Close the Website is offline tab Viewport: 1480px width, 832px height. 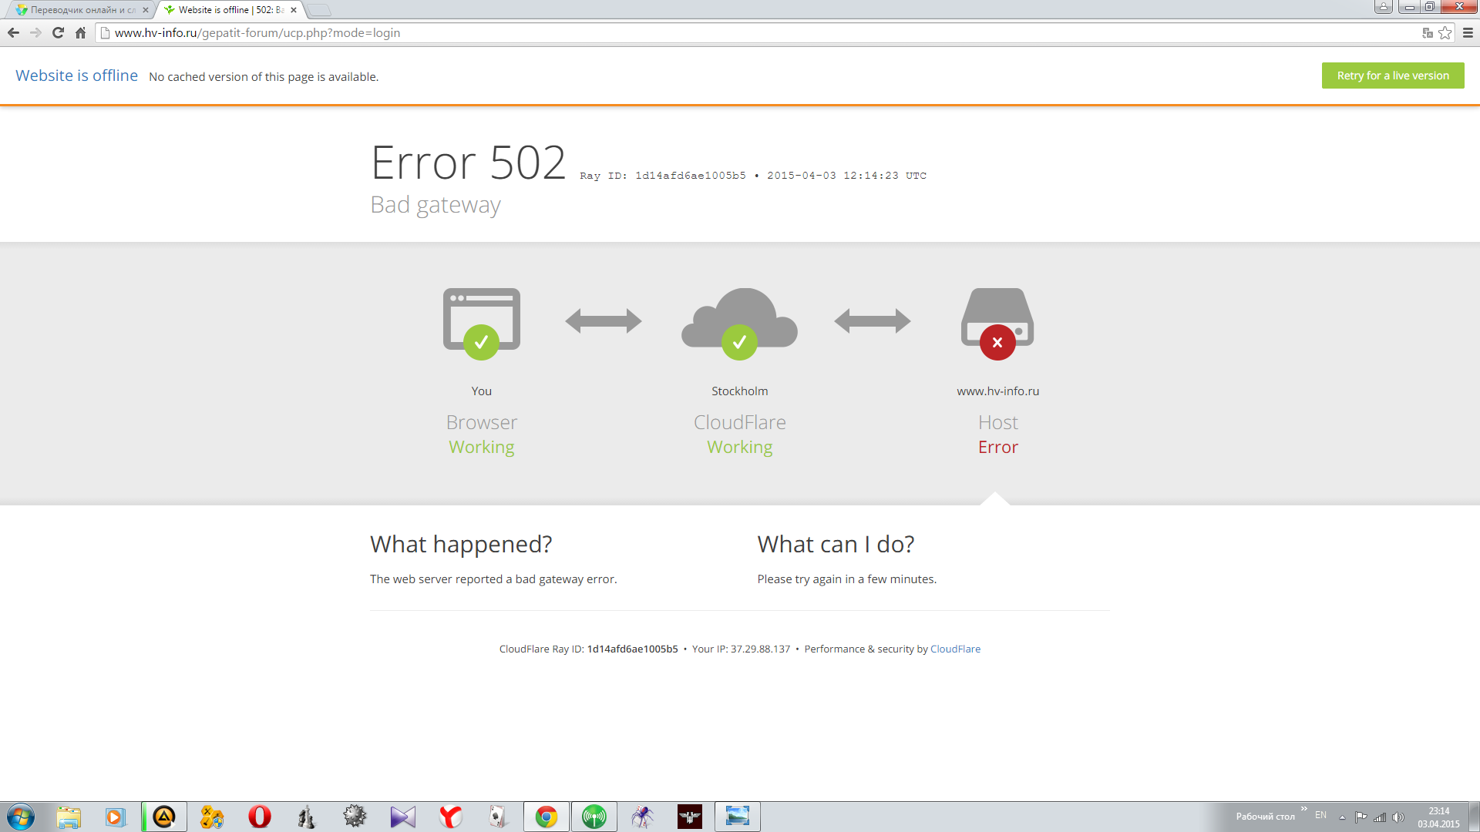(294, 10)
